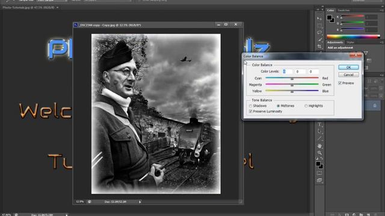Image resolution: width=385 pixels, height=216 pixels.
Task: Select the Move tool
Action: pyautogui.click(x=319, y=19)
